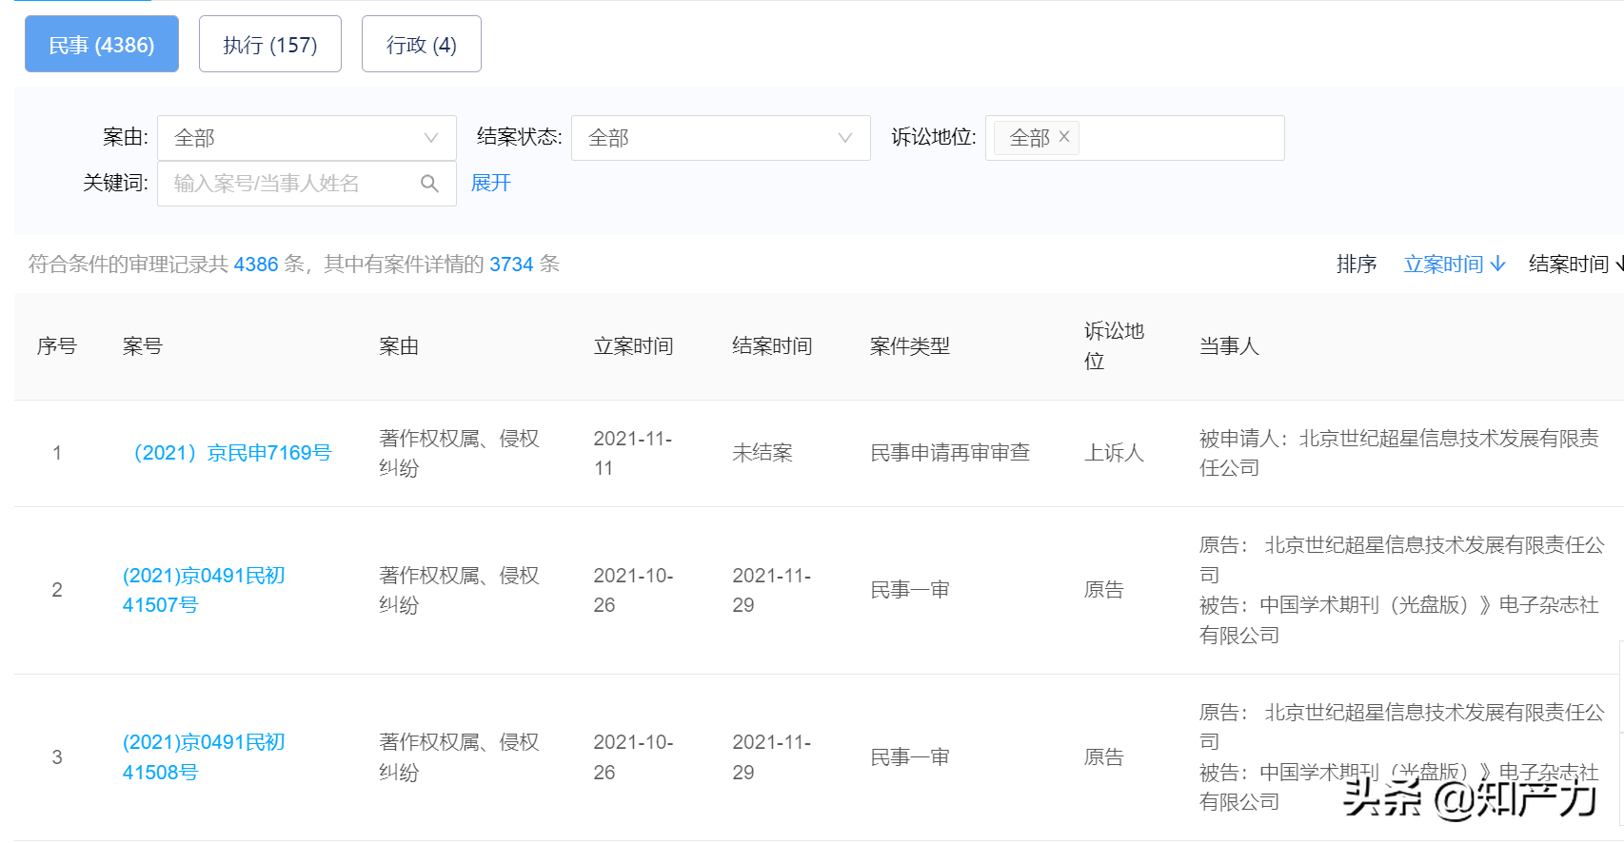Click the 原告 cell in row 3
Image resolution: width=1624 pixels, height=844 pixels.
[1104, 757]
